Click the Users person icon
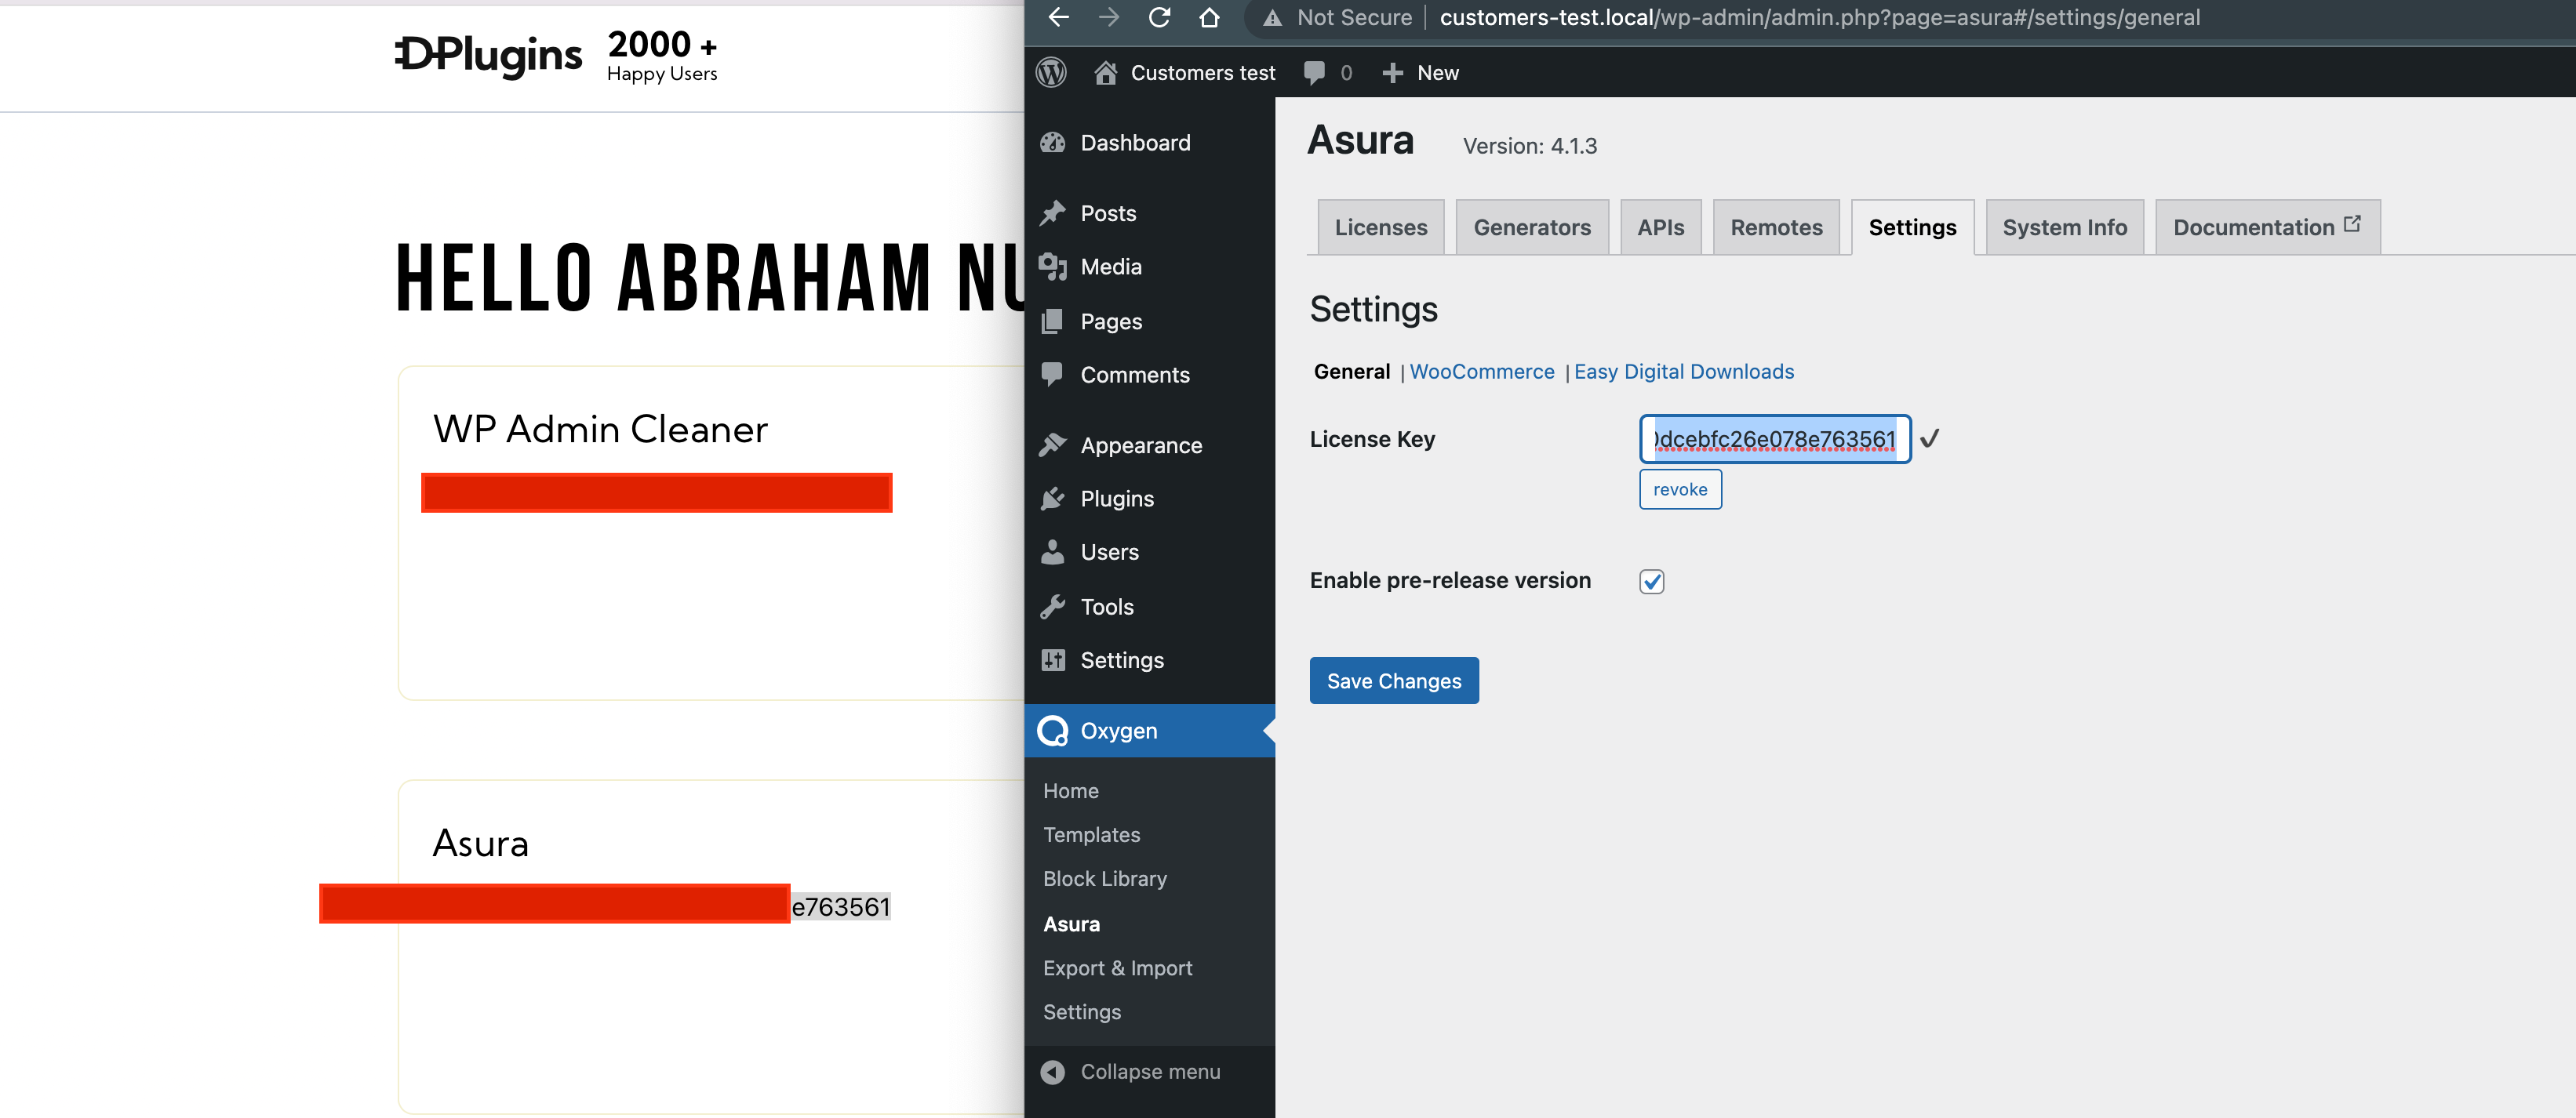2576x1118 pixels. pyautogui.click(x=1052, y=551)
